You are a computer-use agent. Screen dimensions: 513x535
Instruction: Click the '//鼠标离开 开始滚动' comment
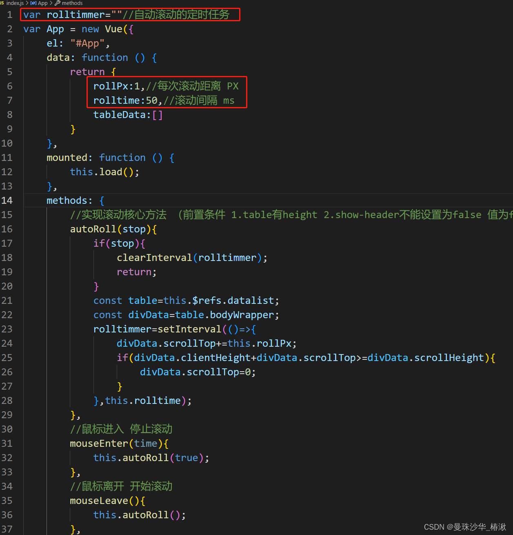pos(121,486)
